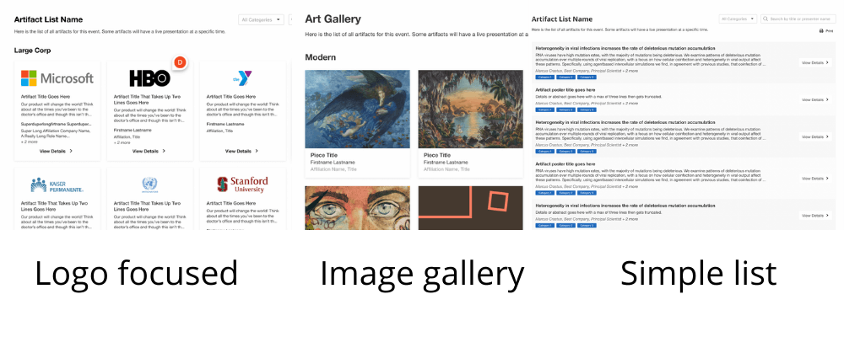Viewport: 844px width, 337px height.
Task: Click View Details on Microsoft card
Action: 56,151
